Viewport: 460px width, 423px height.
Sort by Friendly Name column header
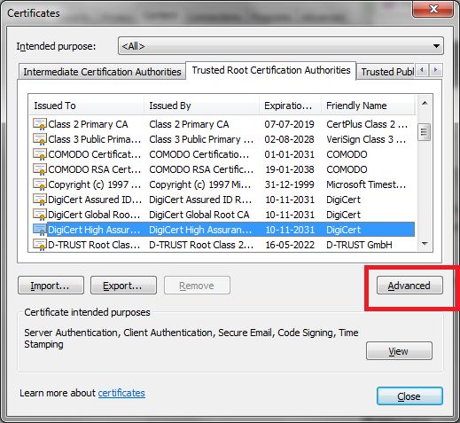[x=368, y=106]
